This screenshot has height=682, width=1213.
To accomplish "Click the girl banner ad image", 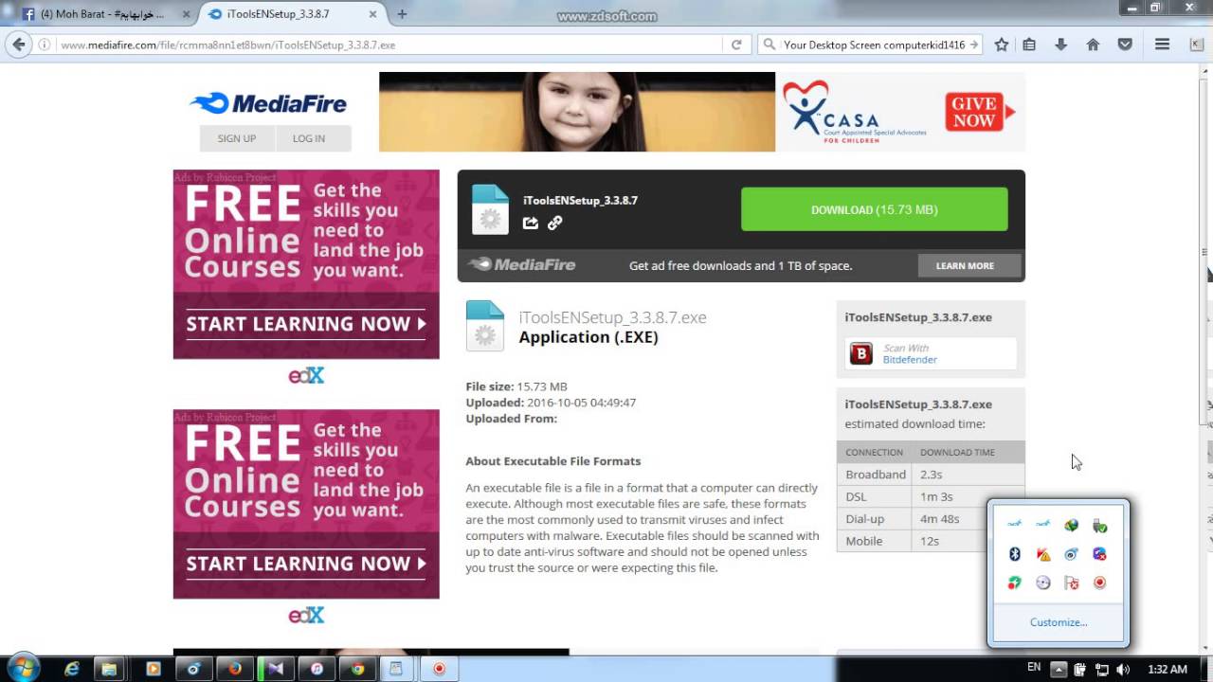I will click(577, 112).
